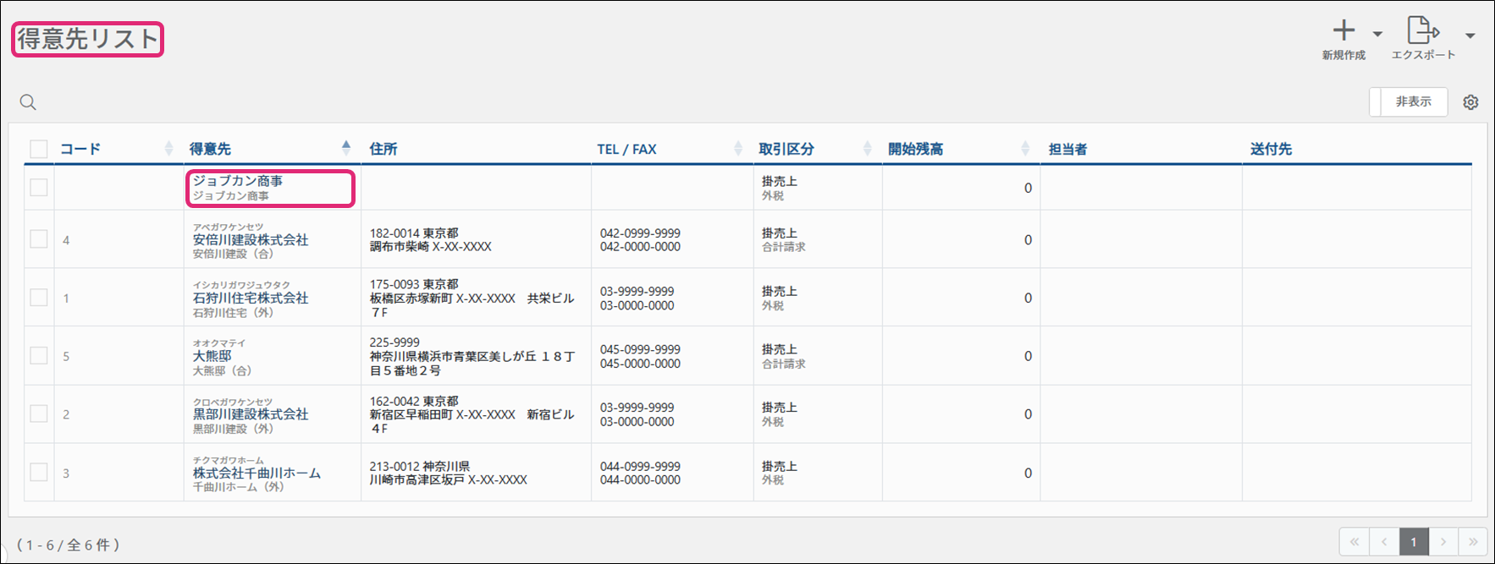Screen dimensions: 1495x564
Task: Tick checkbox for 株式会社千曲川ホーム row
Action: coord(39,473)
